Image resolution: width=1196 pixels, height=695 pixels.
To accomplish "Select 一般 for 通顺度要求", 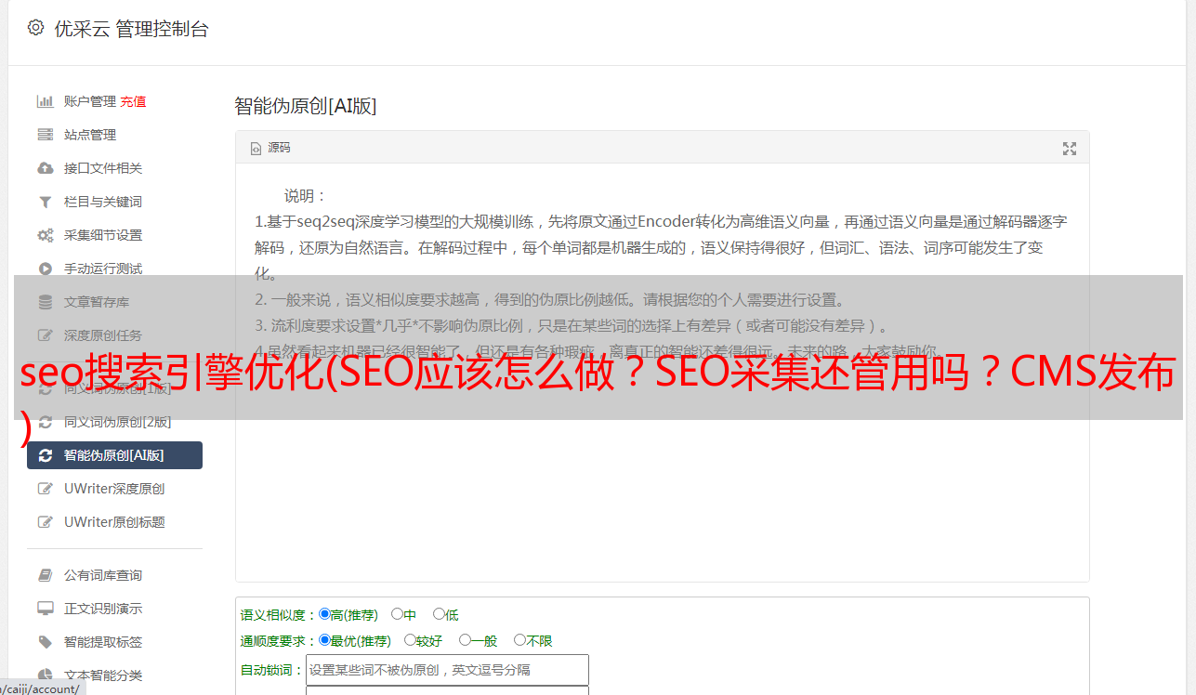I will [x=465, y=640].
